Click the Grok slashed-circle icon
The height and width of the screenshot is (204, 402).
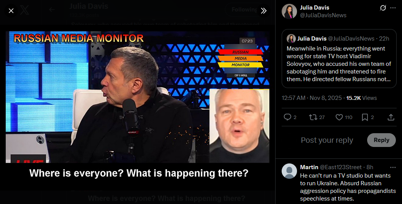pos(383,8)
